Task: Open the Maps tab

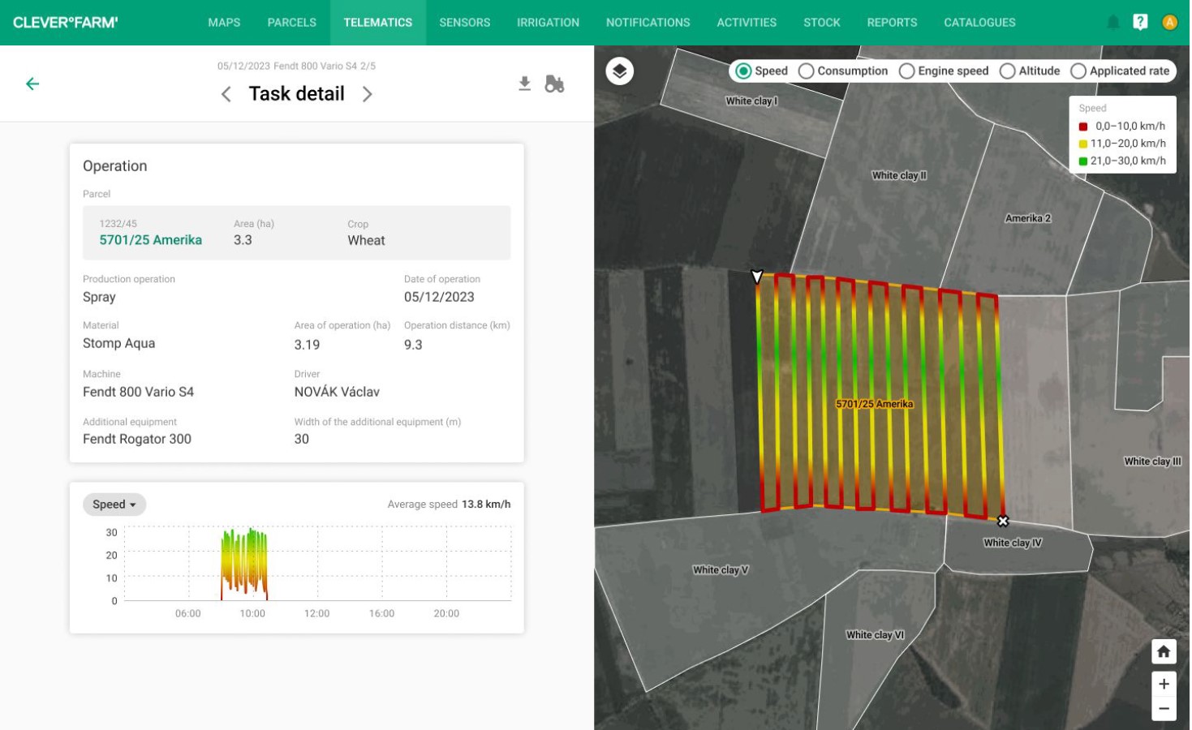Action: click(224, 23)
